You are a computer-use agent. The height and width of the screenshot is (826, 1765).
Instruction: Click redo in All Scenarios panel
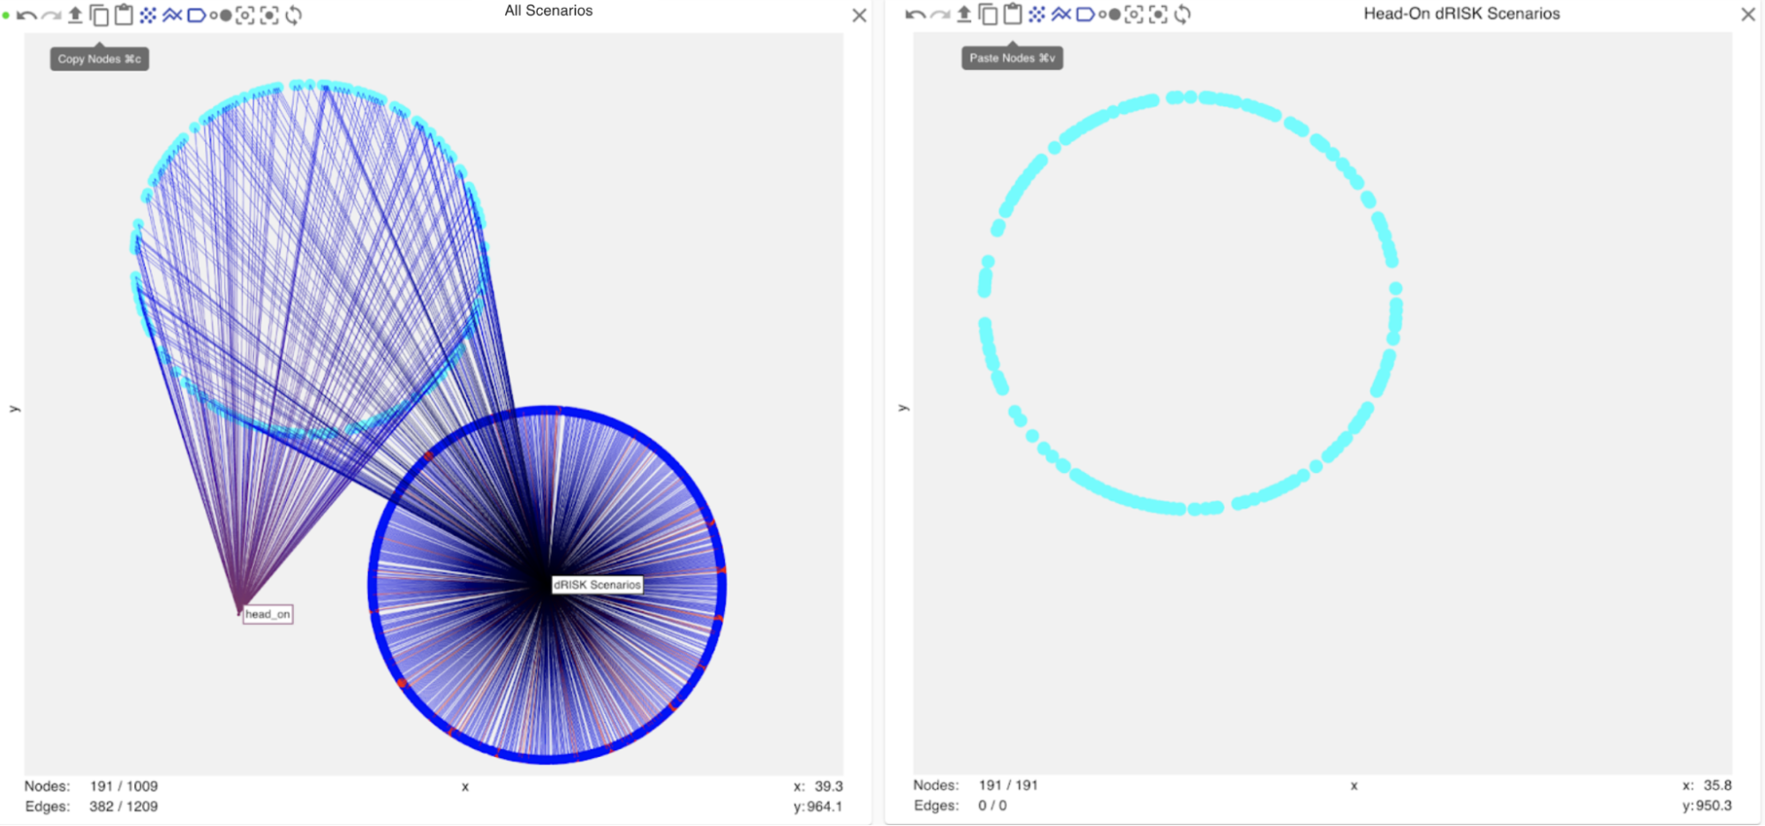pos(51,15)
